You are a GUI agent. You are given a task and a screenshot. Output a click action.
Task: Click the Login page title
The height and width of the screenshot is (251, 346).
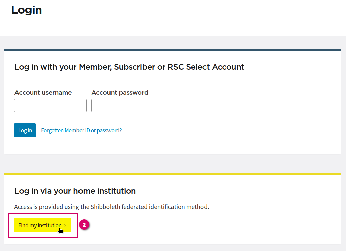click(x=27, y=10)
